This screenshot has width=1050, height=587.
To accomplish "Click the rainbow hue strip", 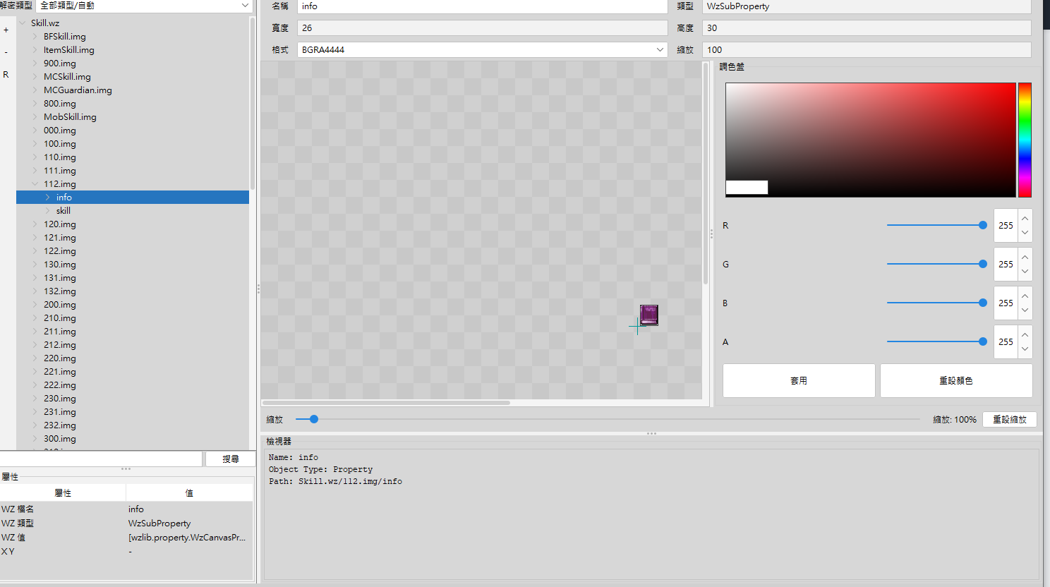I will click(x=1025, y=140).
